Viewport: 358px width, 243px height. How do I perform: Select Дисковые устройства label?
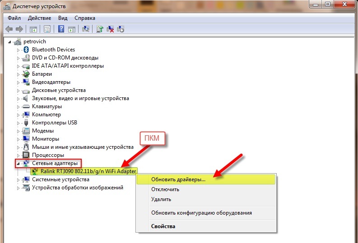59,90
